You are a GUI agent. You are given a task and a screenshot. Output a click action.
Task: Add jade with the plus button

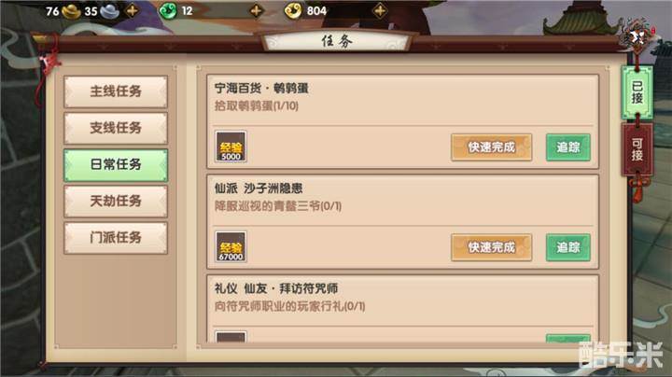pyautogui.click(x=257, y=10)
